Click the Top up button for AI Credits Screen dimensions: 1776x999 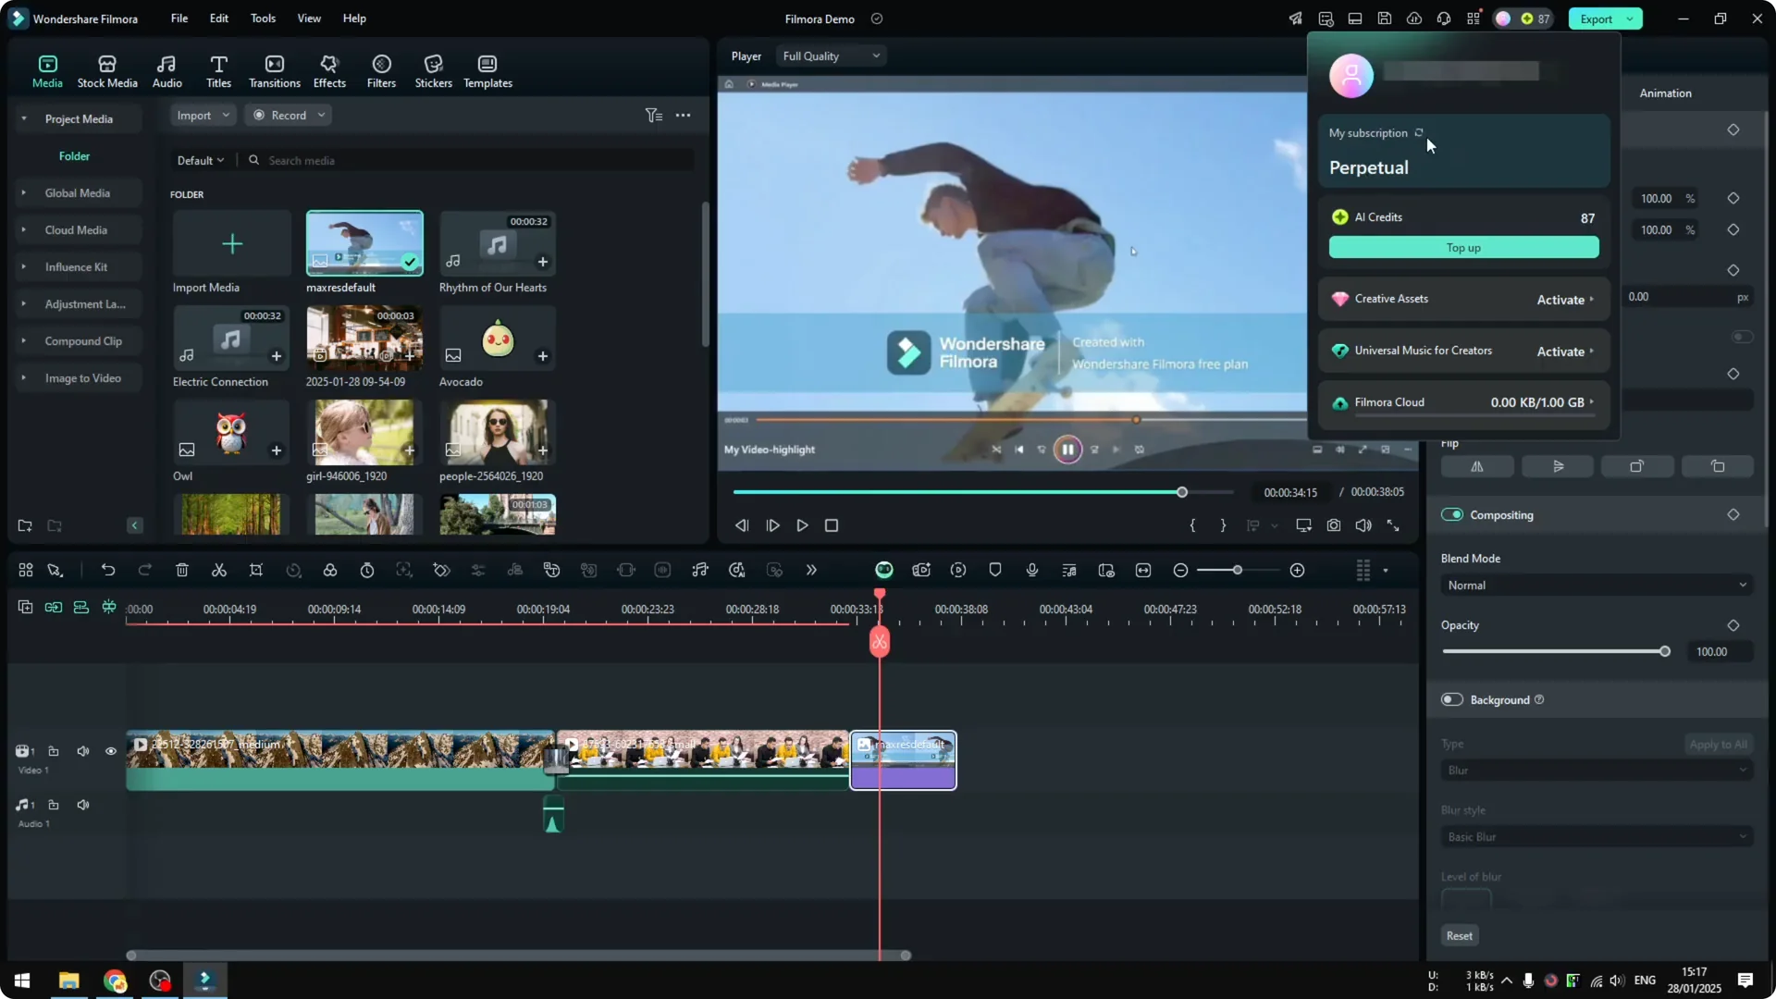[1463, 248]
